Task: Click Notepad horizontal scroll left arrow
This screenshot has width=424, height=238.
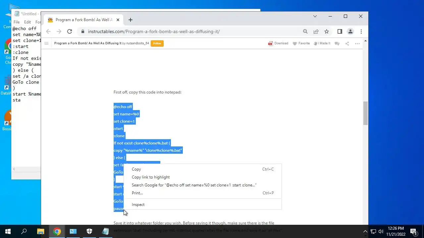Action: [14, 169]
